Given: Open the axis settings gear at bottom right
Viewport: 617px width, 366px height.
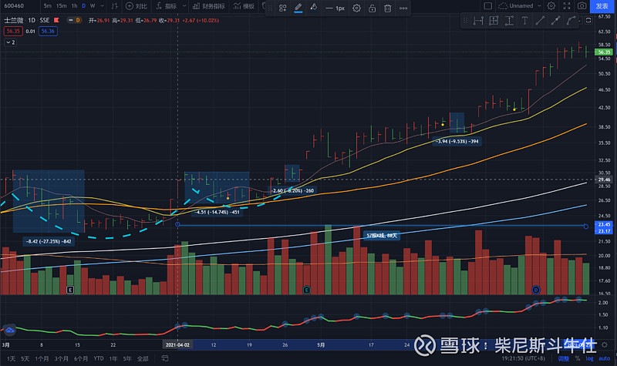Looking at the screenshot, I should (605, 344).
